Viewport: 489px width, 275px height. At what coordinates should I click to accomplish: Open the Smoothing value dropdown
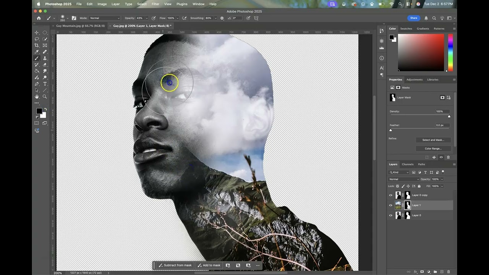pos(215,18)
